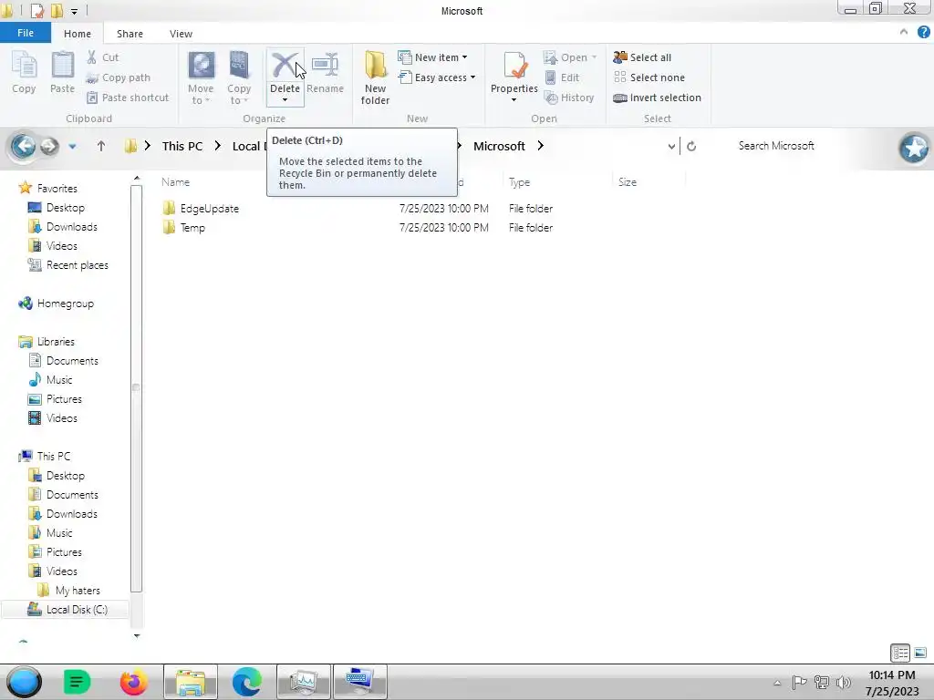Sort by the Size column header
The width and height of the screenshot is (934, 700).
pos(628,182)
